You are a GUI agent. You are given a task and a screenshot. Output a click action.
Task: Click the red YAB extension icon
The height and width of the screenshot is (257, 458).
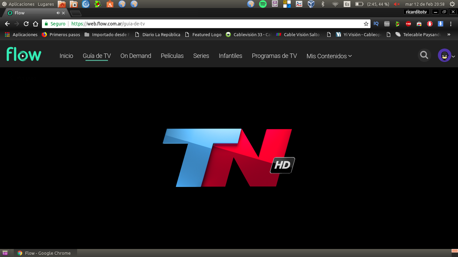coord(408,24)
